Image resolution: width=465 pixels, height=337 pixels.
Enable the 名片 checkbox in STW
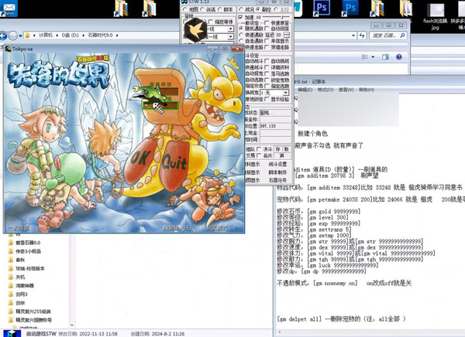pos(259,155)
